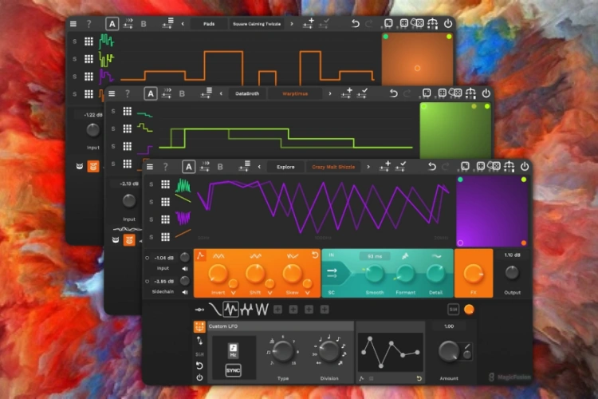Image resolution: width=598 pixels, height=399 pixels.
Task: Toggle power bypass in Crazy Malt Shizzle window
Action: click(x=525, y=167)
